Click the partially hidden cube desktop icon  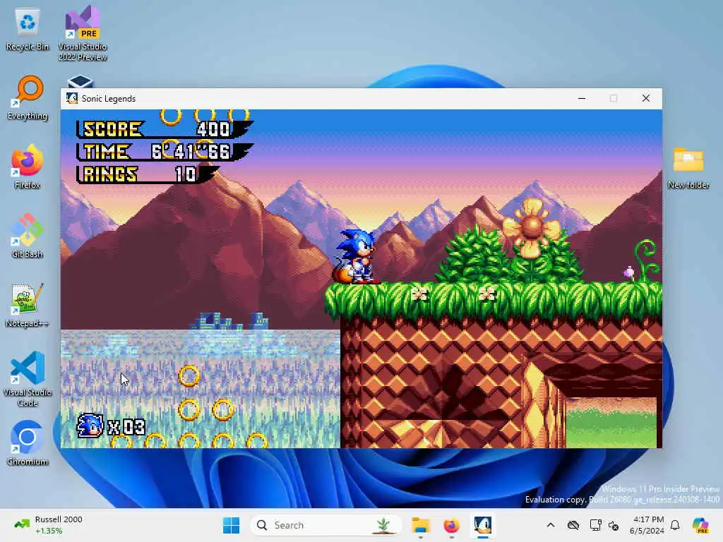tap(80, 82)
